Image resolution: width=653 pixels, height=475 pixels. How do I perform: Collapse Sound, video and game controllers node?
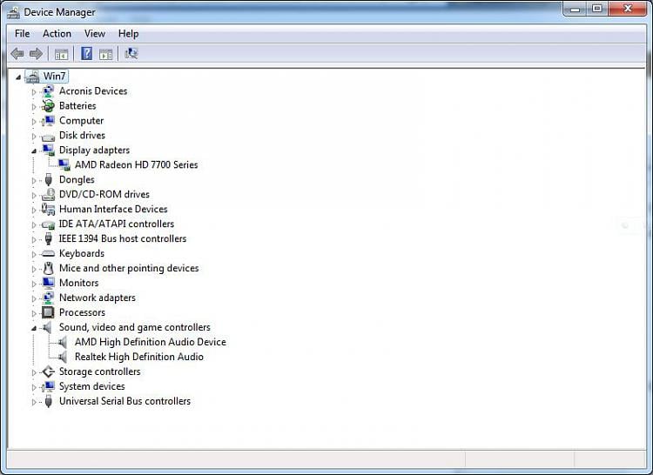[x=34, y=328]
